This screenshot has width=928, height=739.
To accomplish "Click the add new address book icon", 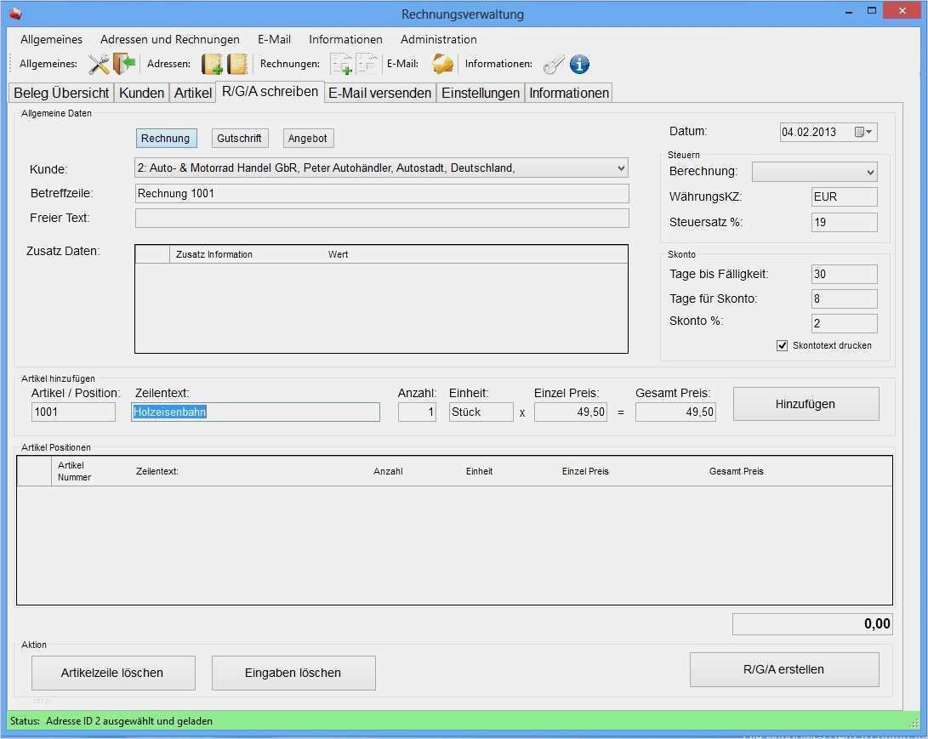I will click(x=212, y=65).
